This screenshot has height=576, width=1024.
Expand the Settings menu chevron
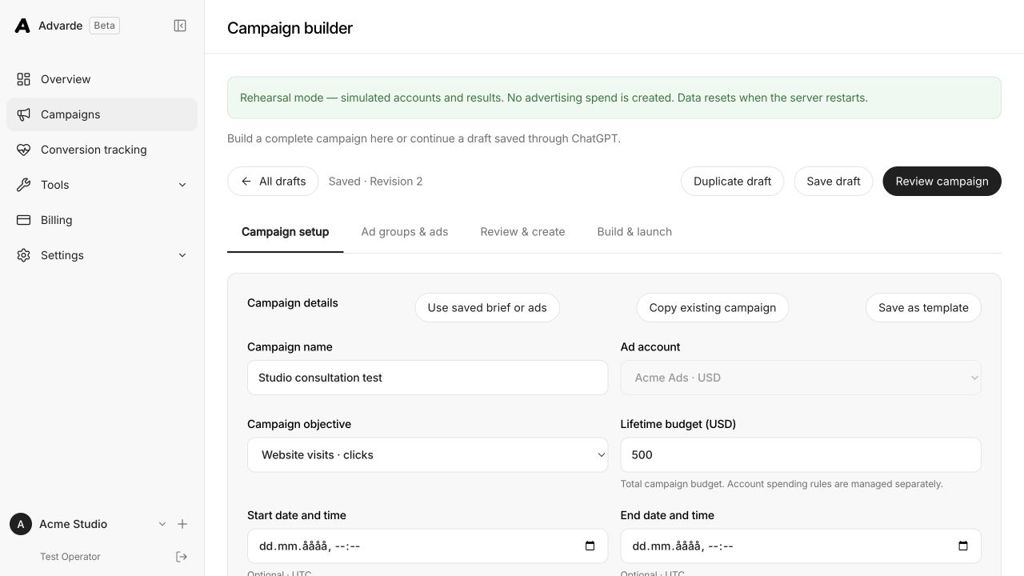182,255
